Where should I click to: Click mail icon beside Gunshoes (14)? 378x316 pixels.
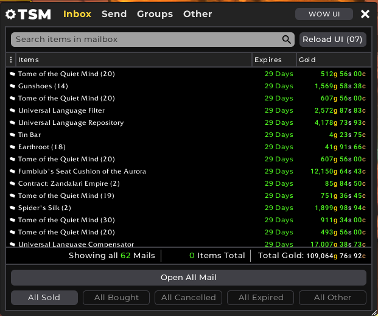(12, 86)
